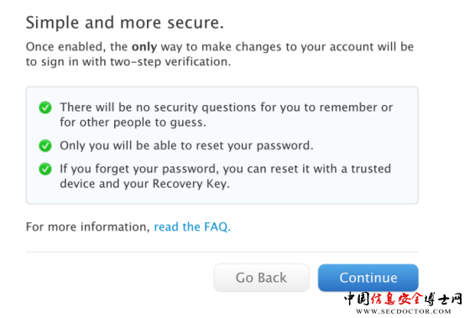Click the Go Back button

click(x=261, y=278)
